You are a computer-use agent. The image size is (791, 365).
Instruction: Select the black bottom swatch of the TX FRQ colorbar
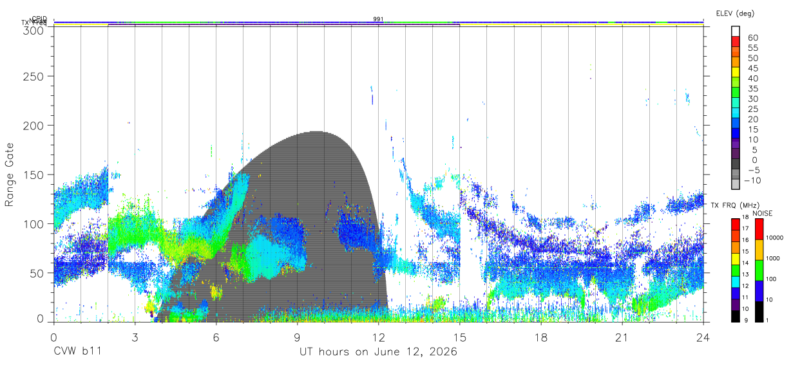736,316
